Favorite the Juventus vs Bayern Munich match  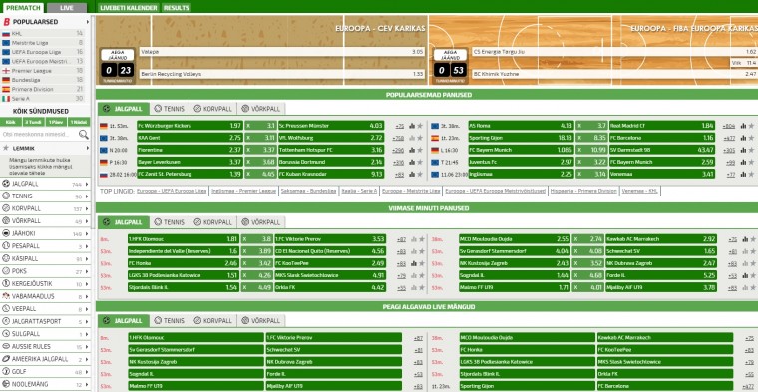point(751,162)
